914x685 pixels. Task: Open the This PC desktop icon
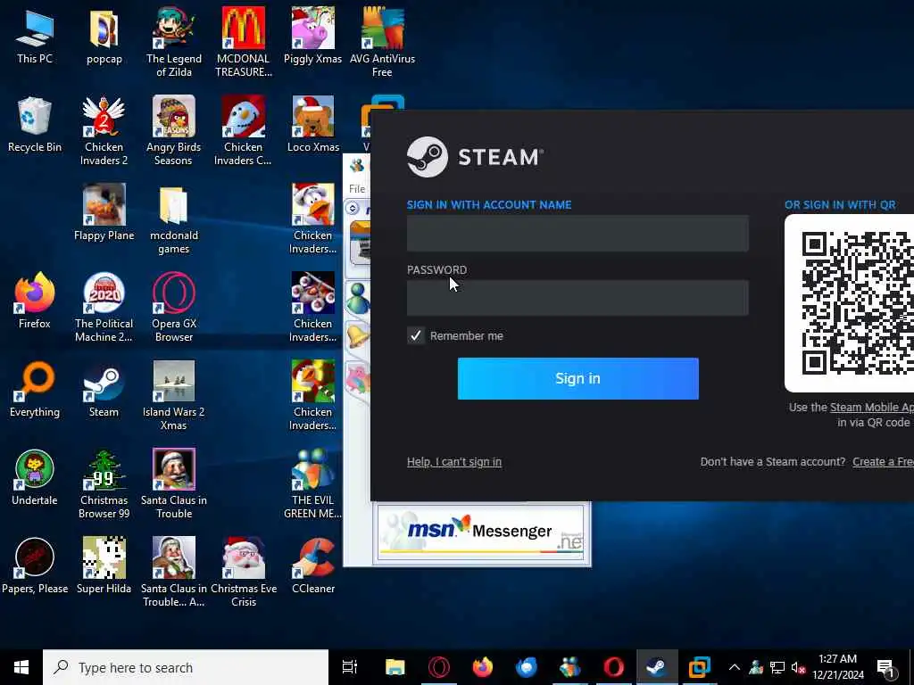35,37
